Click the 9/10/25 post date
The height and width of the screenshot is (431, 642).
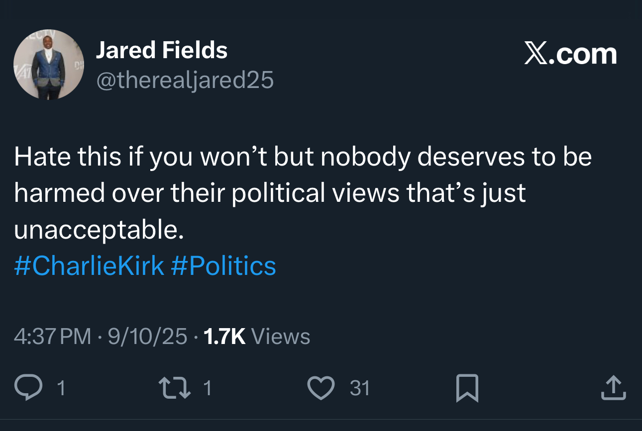pyautogui.click(x=147, y=337)
